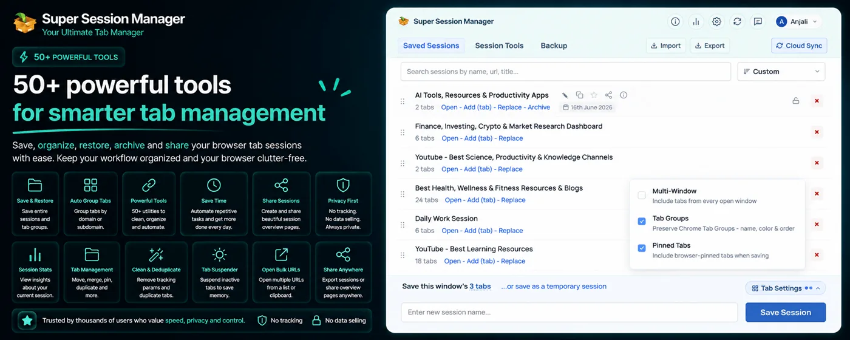This screenshot has height=340, width=850.
Task: Click the Privacy First shield icon card
Action: [x=343, y=204]
